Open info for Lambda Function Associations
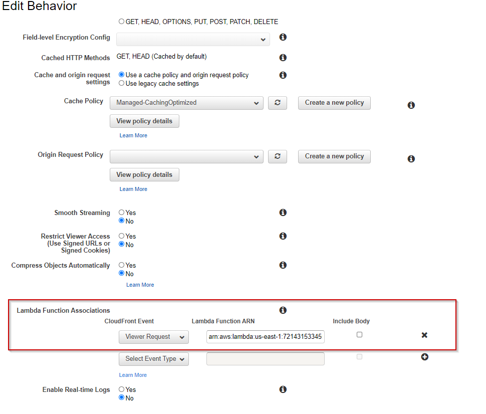The height and width of the screenshot is (414, 486). (x=283, y=310)
